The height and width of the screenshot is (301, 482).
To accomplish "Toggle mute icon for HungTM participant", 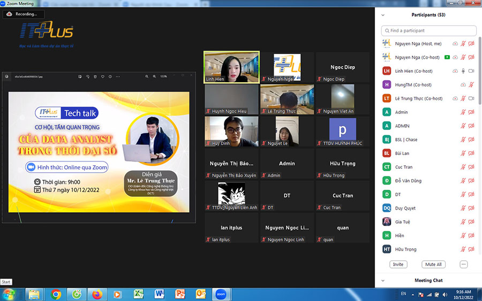I will 471,85.
